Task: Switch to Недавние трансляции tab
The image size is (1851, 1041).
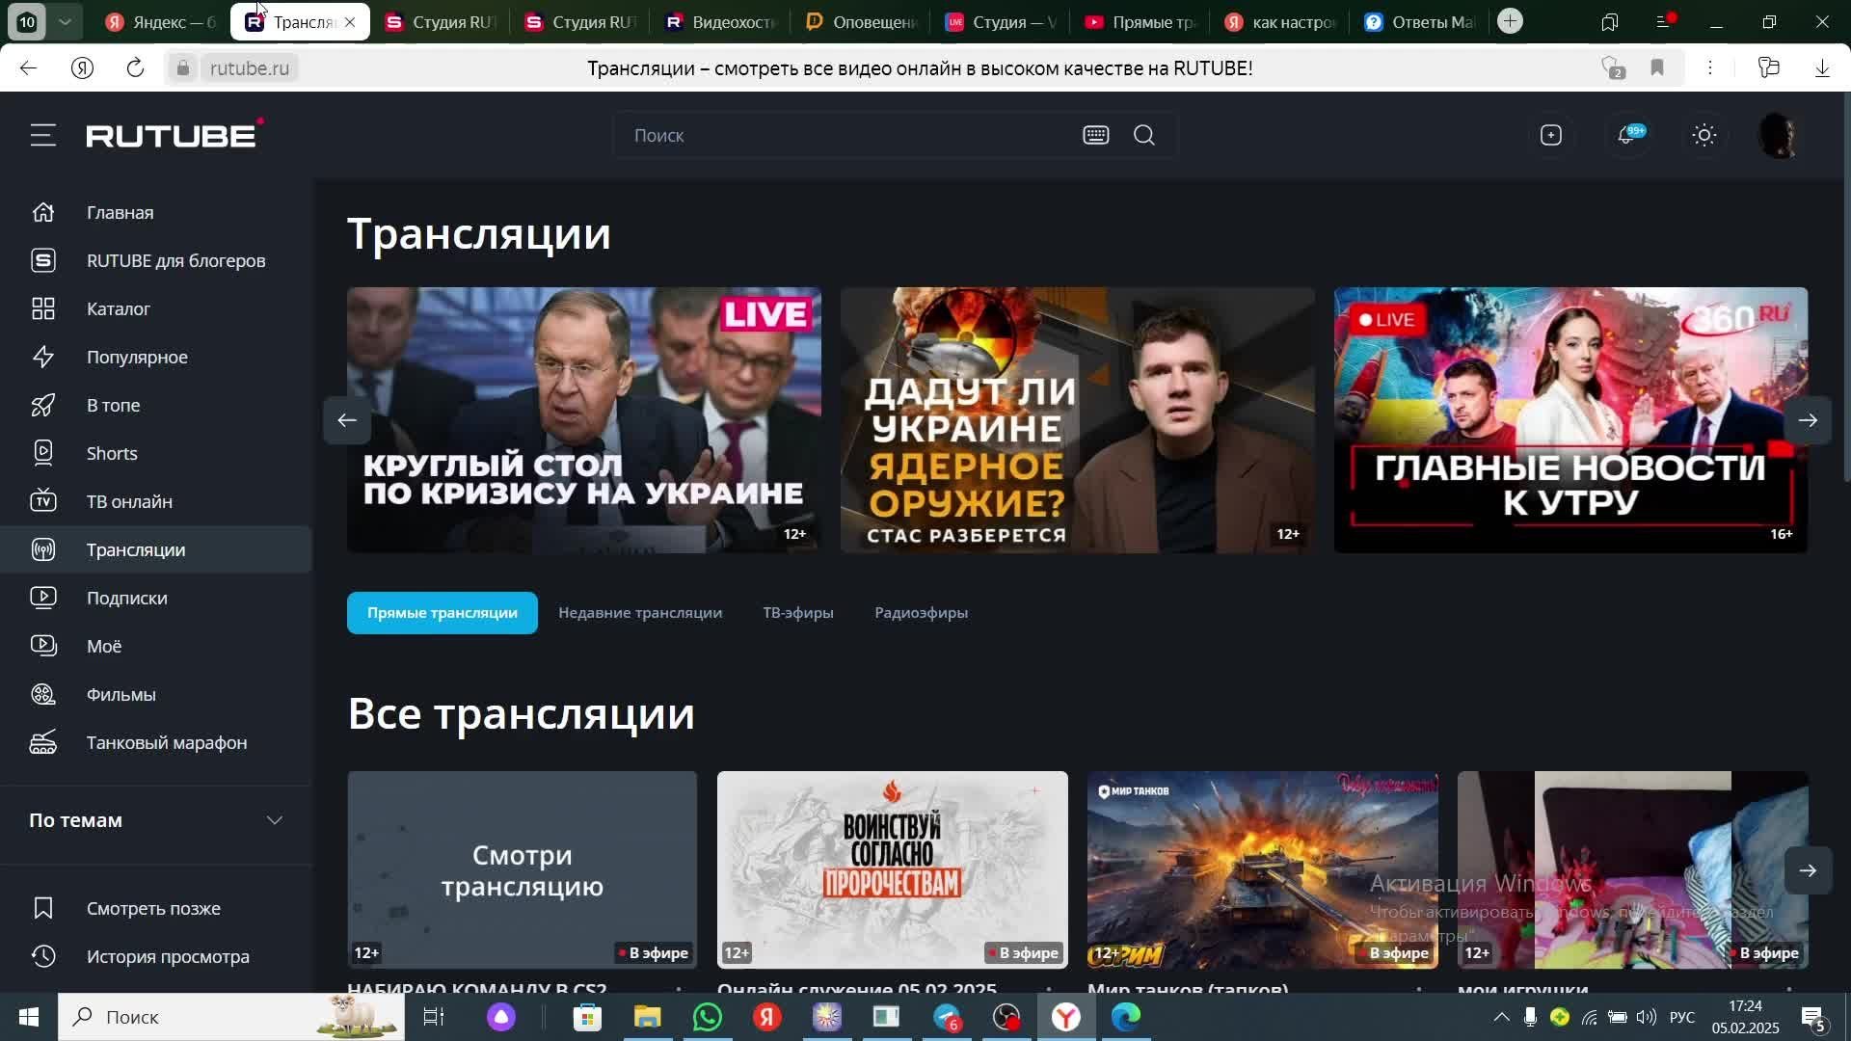Action: pyautogui.click(x=639, y=613)
